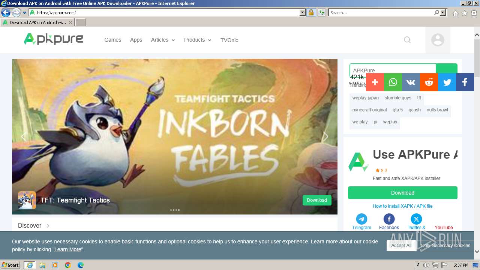
Task: Click the APKPure logo
Action: coord(54,39)
